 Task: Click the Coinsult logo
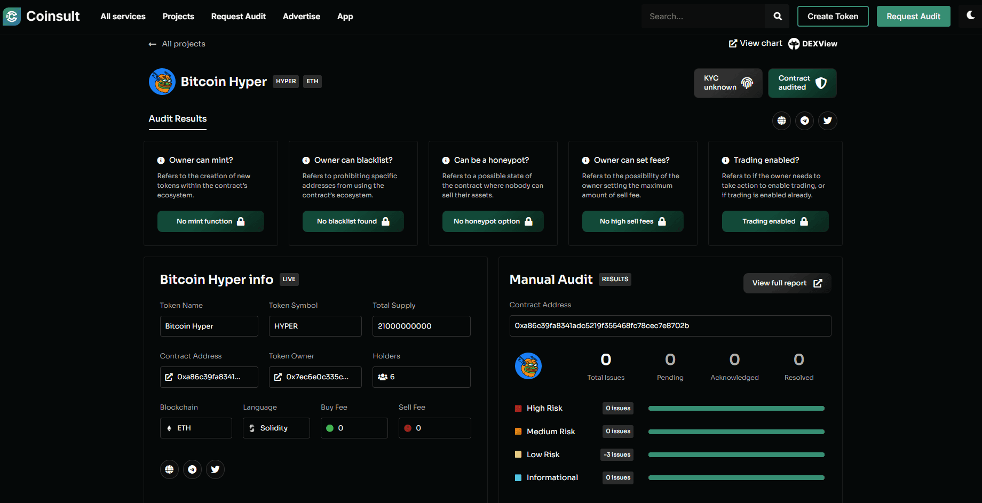42,17
